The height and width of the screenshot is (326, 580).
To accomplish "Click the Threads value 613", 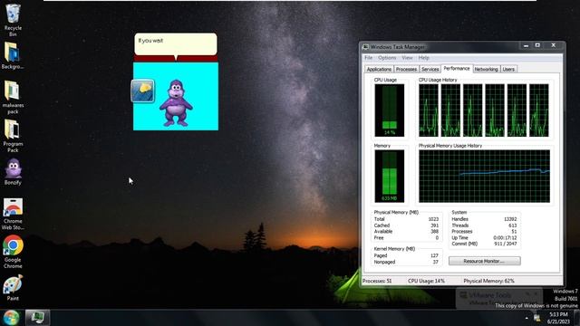I will (x=512, y=225).
